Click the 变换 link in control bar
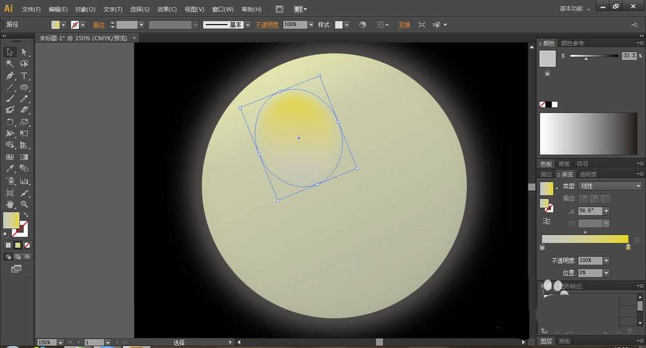The width and height of the screenshot is (646, 348). point(404,25)
